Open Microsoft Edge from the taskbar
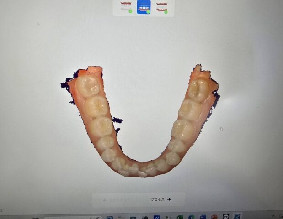Image resolution: width=283 pixels, height=219 pixels. coord(192,217)
